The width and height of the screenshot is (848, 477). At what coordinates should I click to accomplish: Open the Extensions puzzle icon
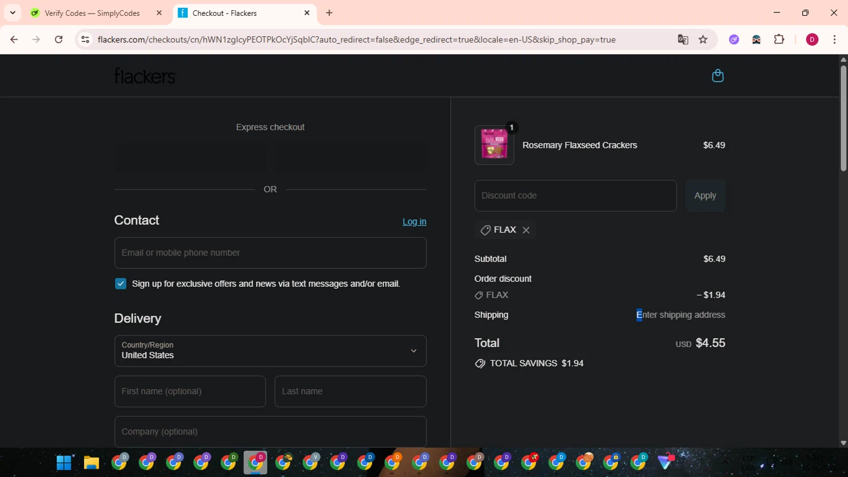pos(779,40)
